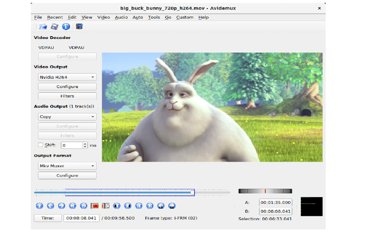
Task: Open the Audio Output Copy dropdown
Action: 67,116
